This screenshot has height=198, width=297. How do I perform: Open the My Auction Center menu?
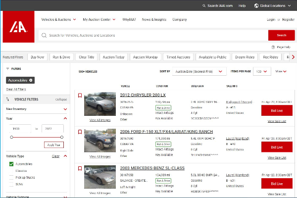(99, 19)
